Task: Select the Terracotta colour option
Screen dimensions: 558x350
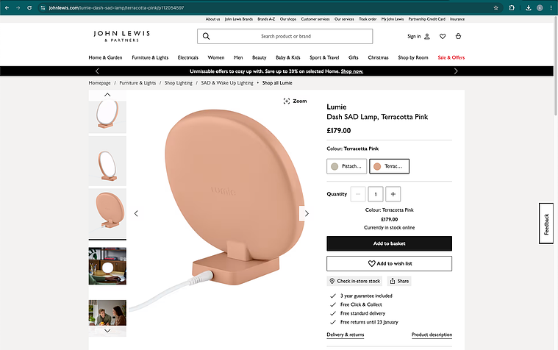Action: 389,166
